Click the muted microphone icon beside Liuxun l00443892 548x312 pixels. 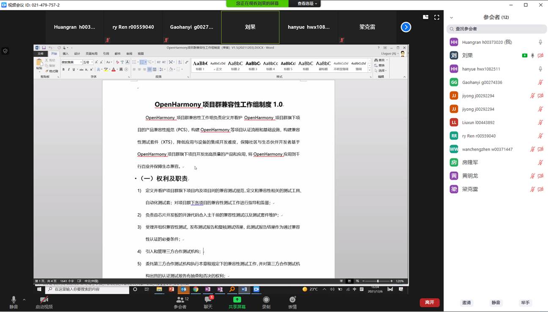click(540, 122)
